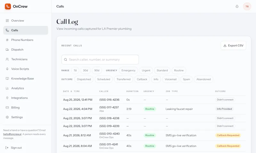Screen dimensions: 256x153
Task: Click the Info Provided outcome badge
Action: (224, 109)
